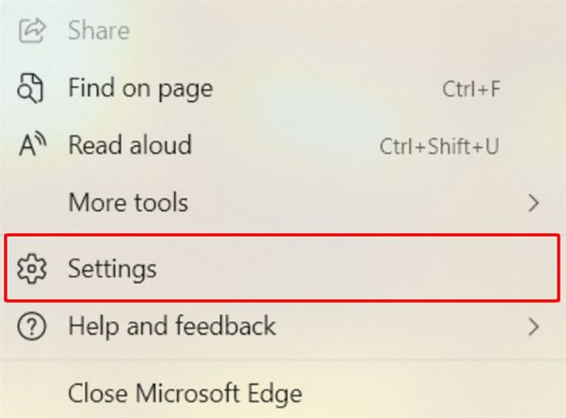Click blank icon slot beside Close Microsoft Edge
This screenshot has width=566, height=418.
click(x=32, y=394)
